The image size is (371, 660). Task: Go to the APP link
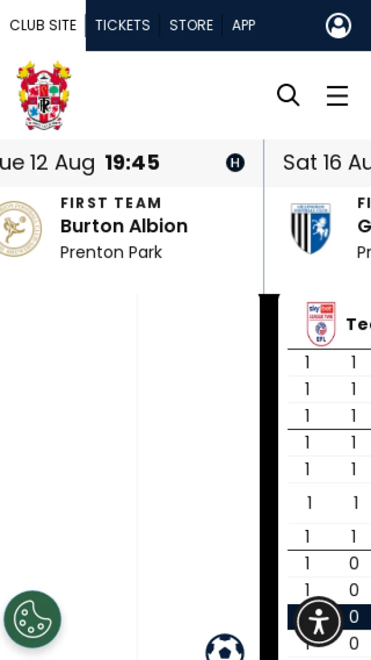tap(244, 25)
